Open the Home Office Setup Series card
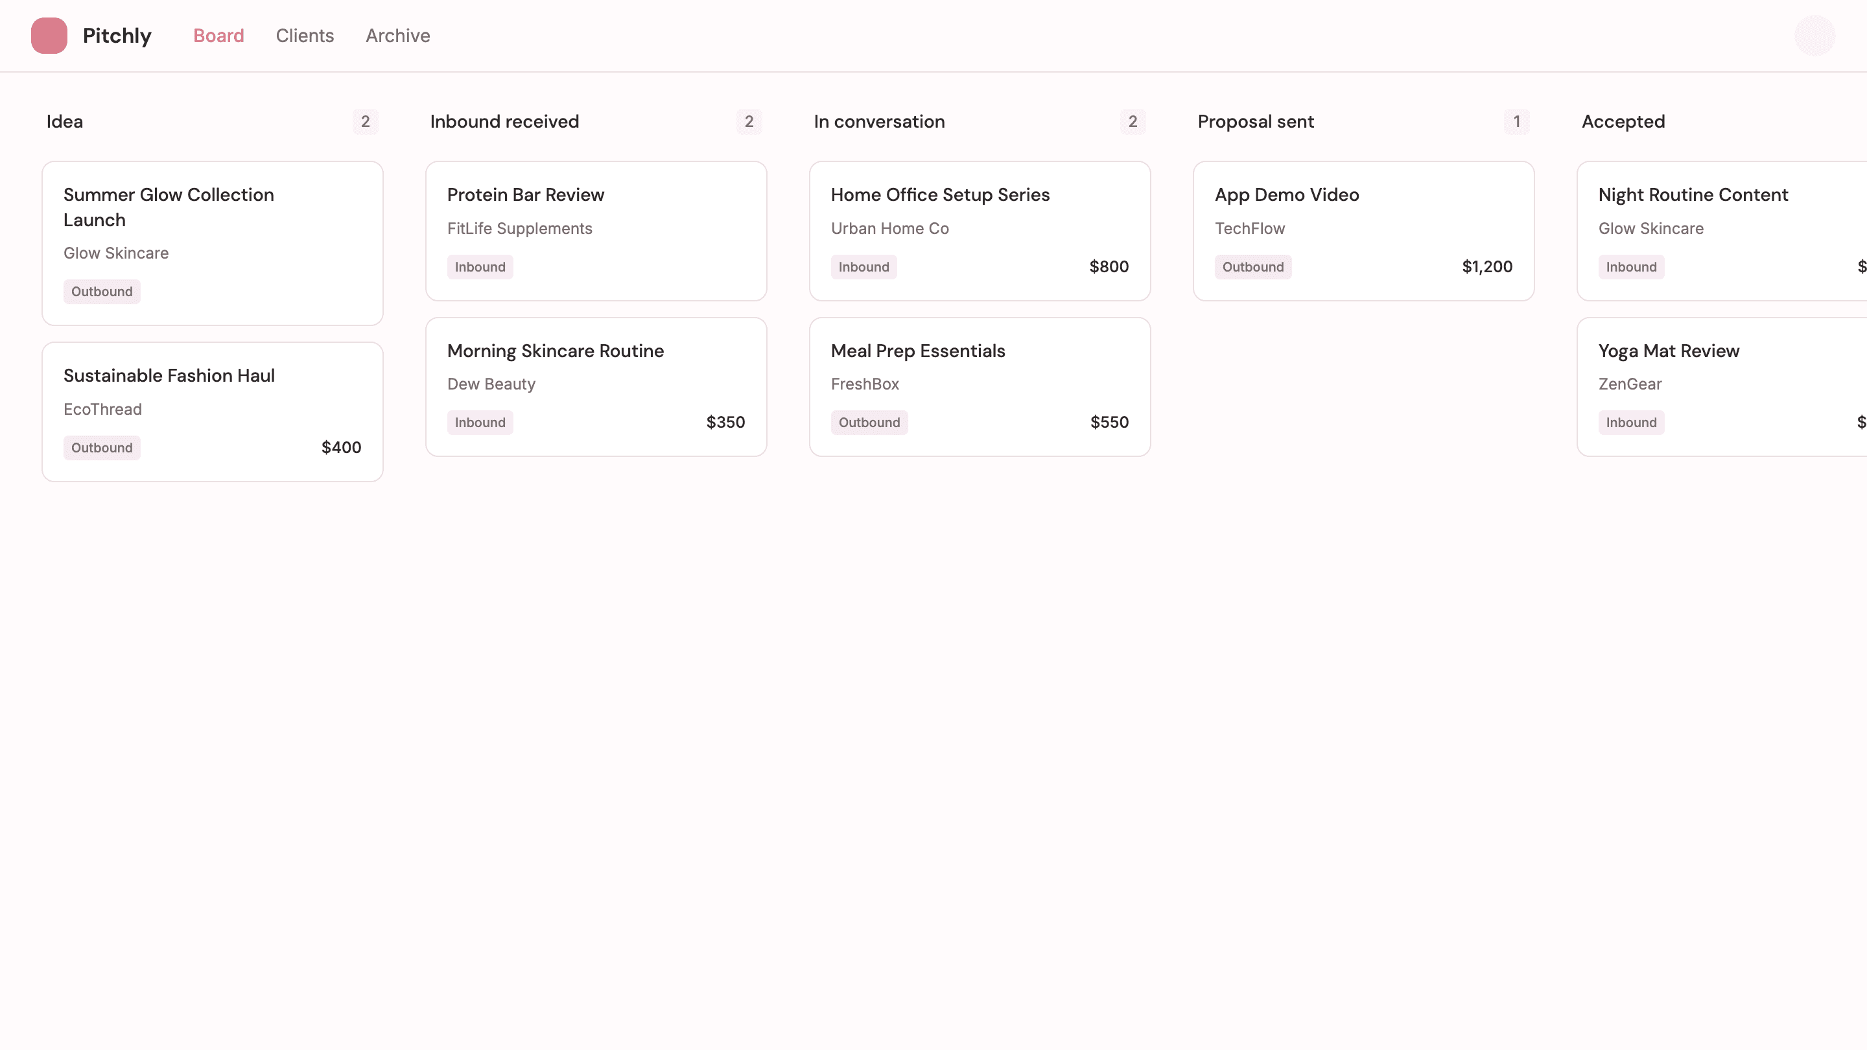The image size is (1867, 1050). (979, 231)
